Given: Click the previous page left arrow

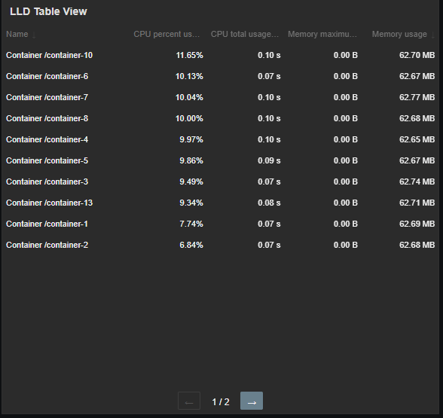Looking at the screenshot, I should (189, 401).
